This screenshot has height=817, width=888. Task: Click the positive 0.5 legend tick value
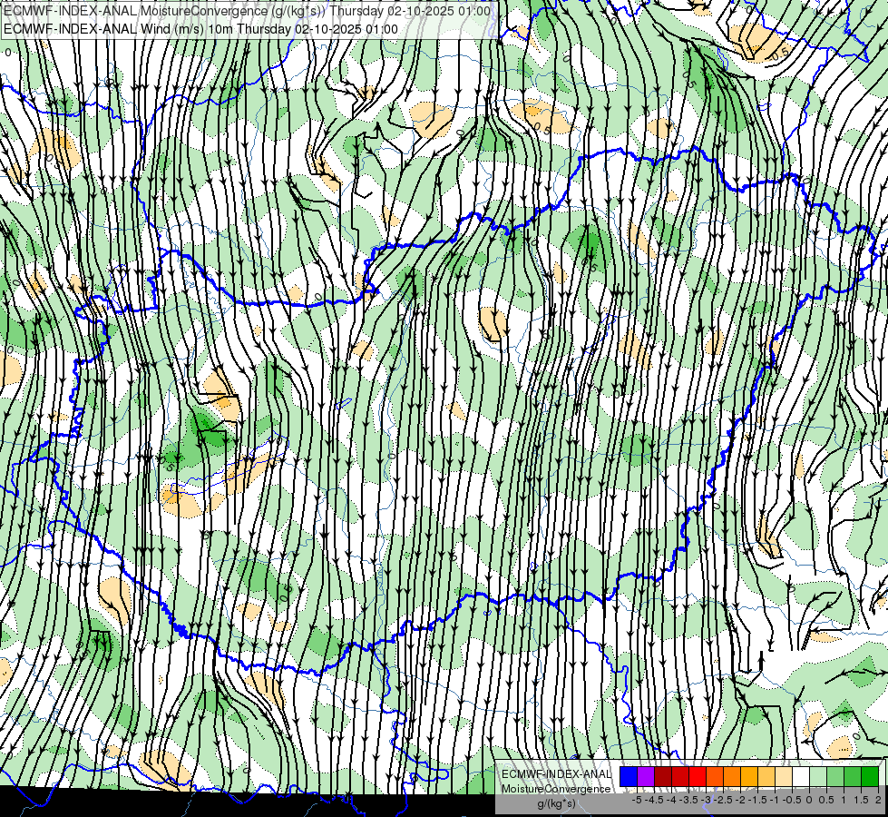coord(826,800)
